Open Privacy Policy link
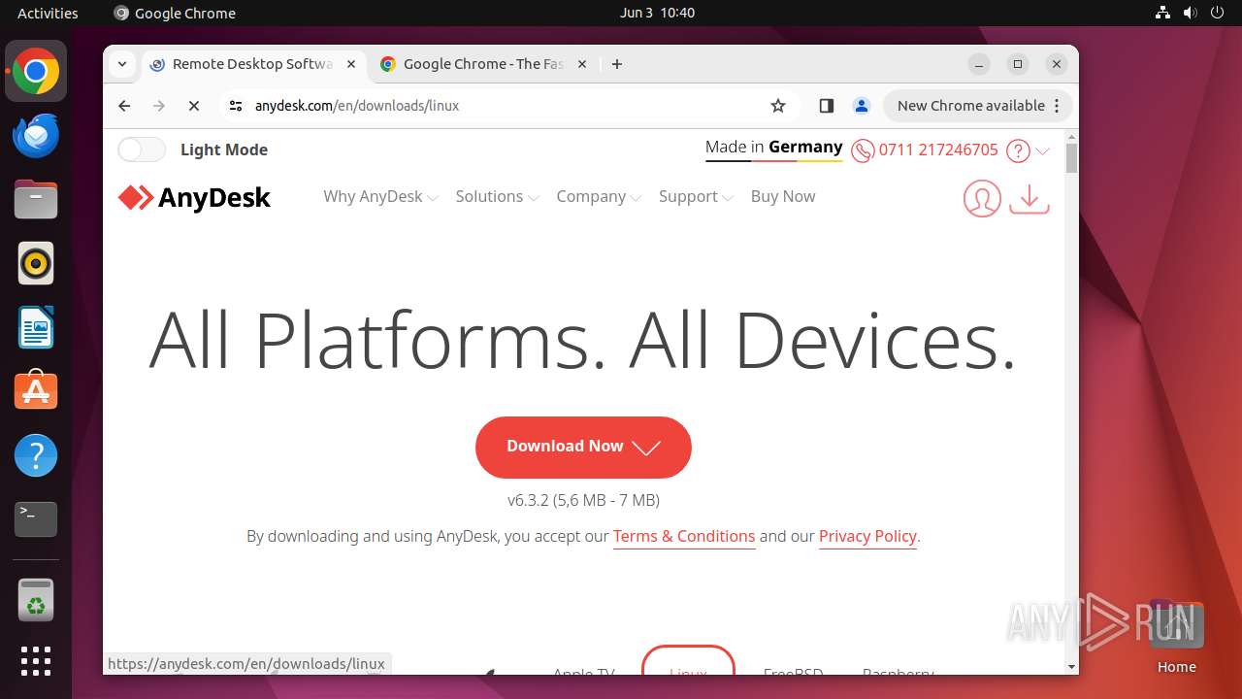1242x699 pixels. pos(867,536)
